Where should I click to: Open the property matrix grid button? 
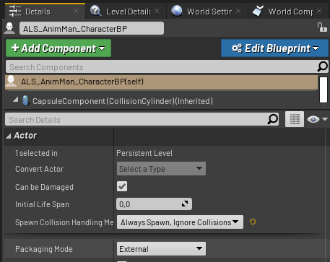295,119
